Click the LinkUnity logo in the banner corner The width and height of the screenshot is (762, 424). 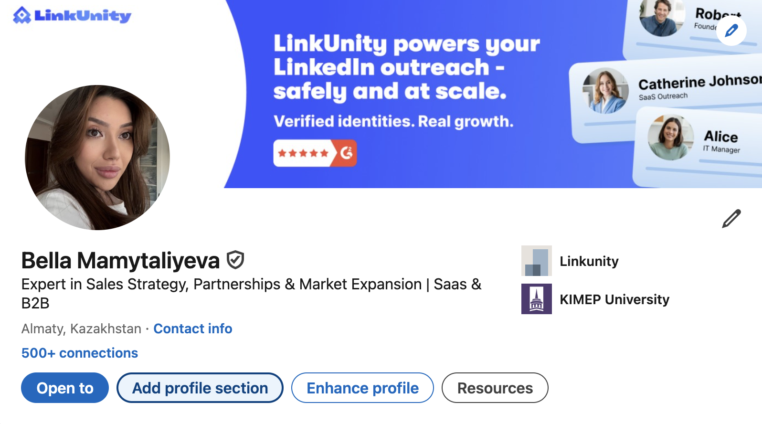click(x=72, y=16)
